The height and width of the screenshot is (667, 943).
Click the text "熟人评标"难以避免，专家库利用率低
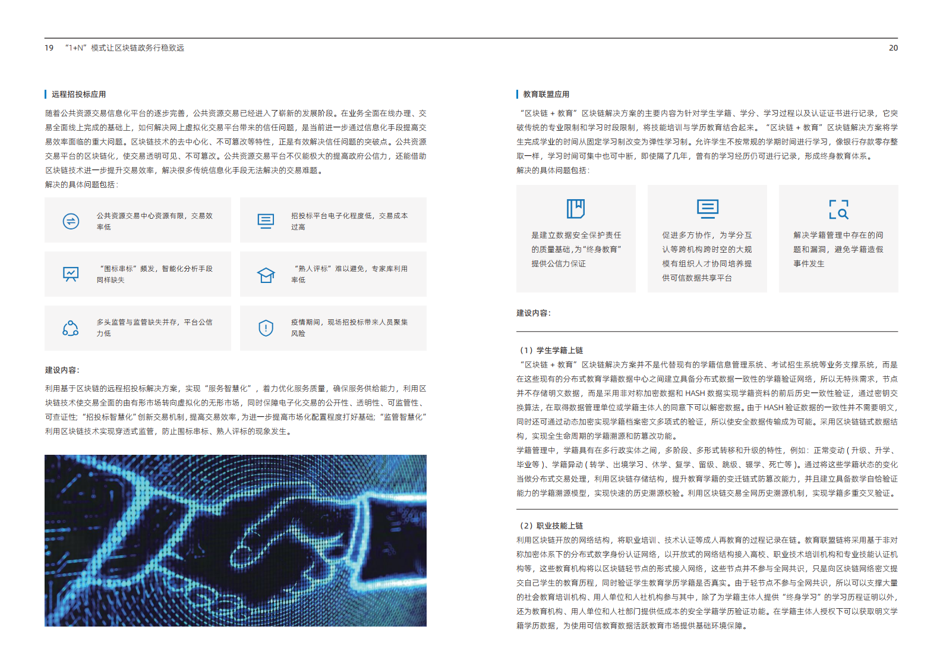point(349,274)
